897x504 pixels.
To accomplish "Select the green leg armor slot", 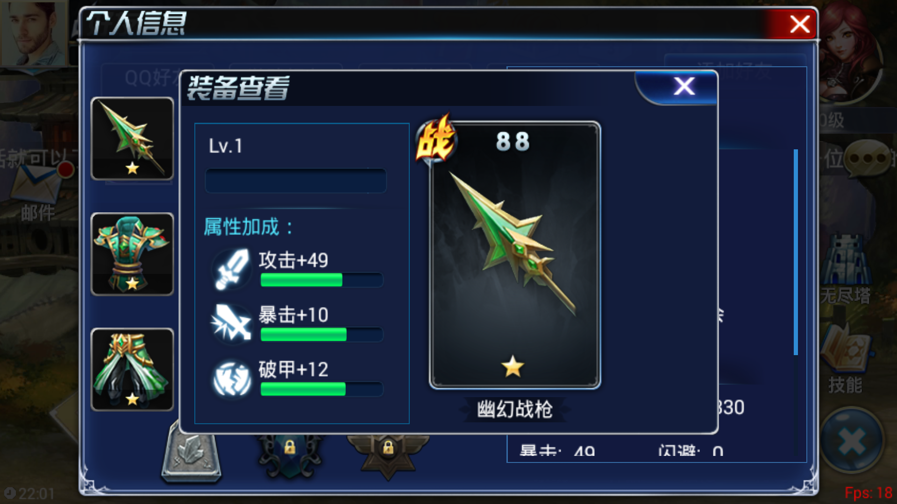I will tap(132, 370).
